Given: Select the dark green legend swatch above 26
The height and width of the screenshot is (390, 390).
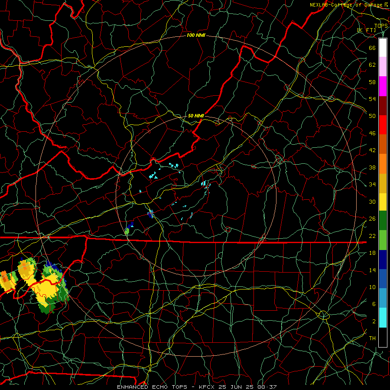Looking at the screenshot, I should click(x=383, y=221).
